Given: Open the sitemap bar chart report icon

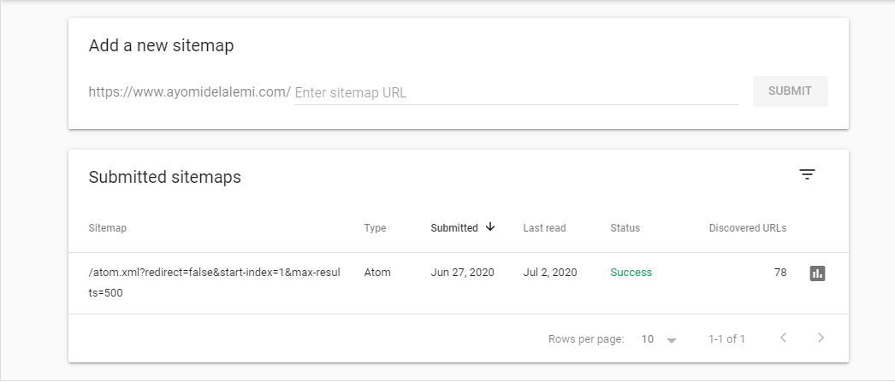Looking at the screenshot, I should click(817, 273).
